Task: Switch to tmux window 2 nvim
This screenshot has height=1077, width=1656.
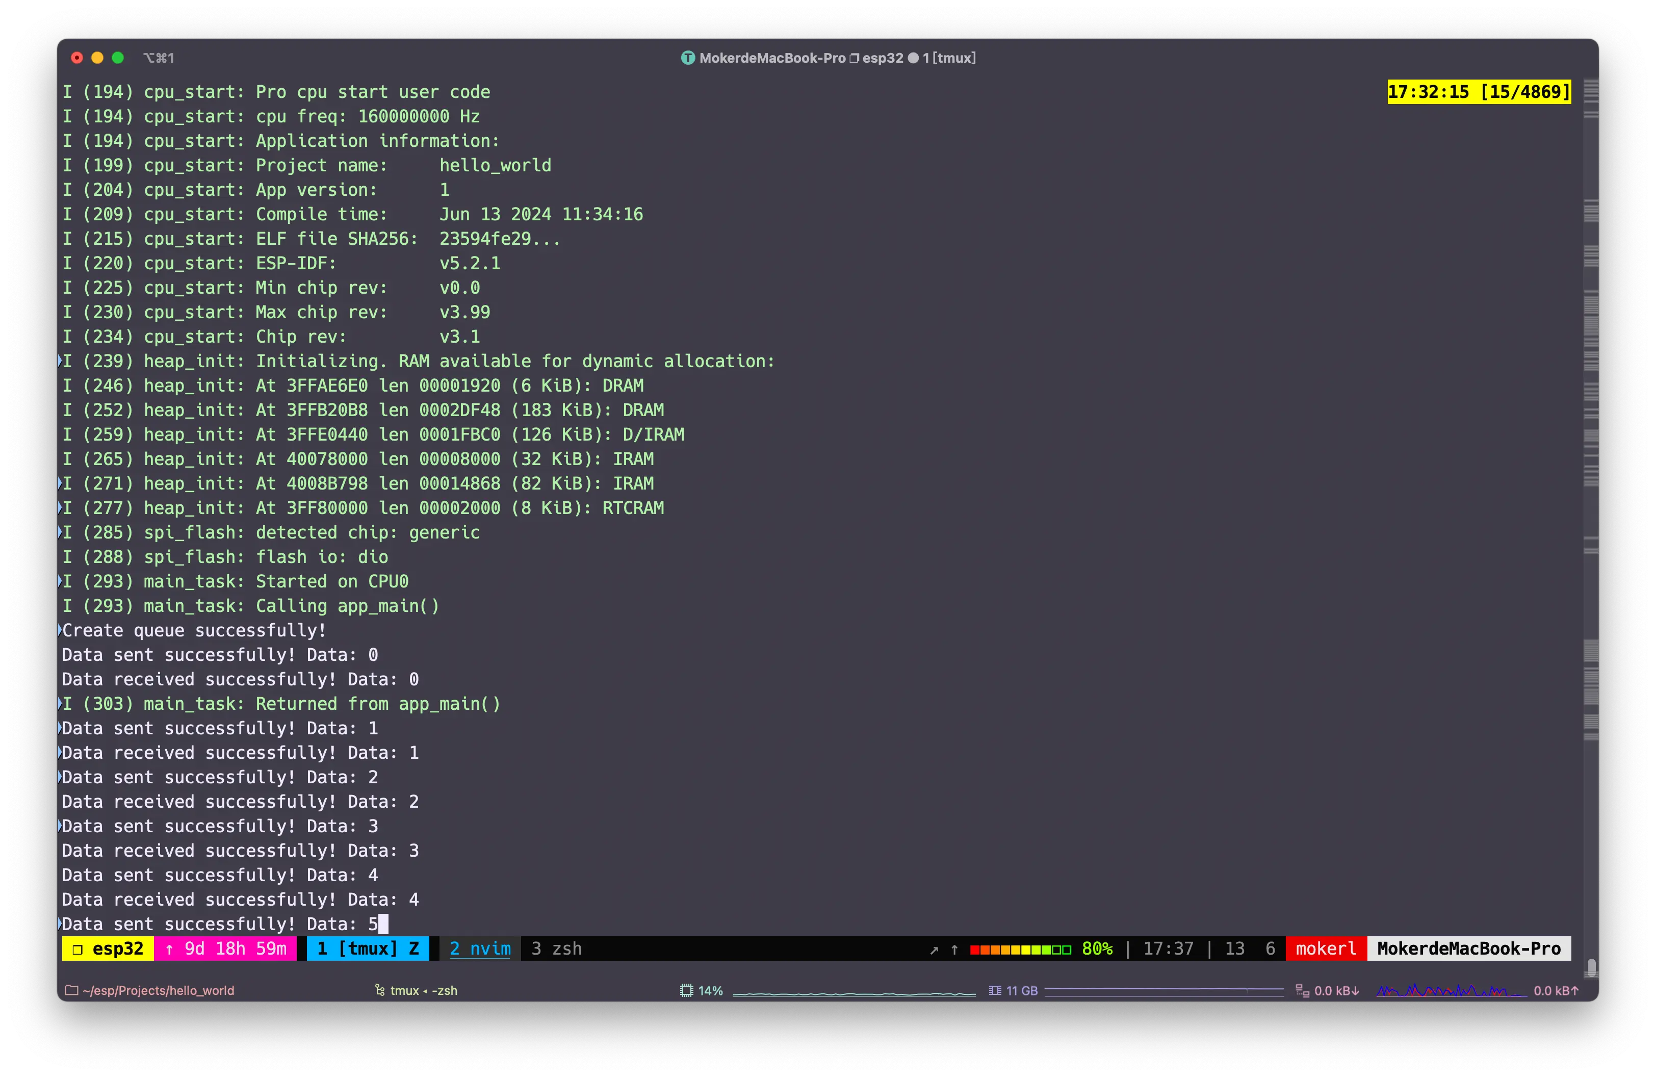Action: (480, 948)
